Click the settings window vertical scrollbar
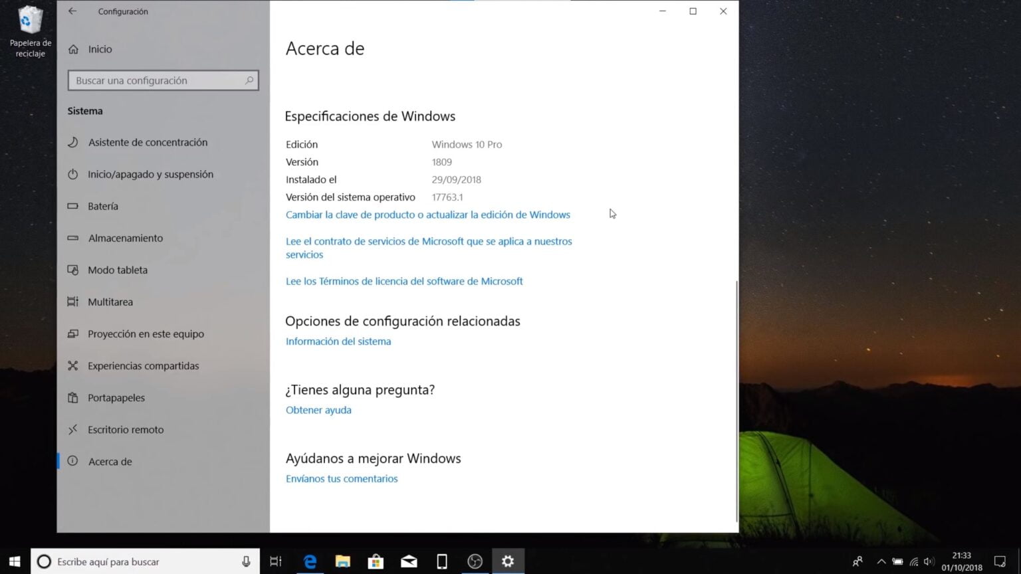This screenshot has height=574, width=1021. click(x=737, y=401)
